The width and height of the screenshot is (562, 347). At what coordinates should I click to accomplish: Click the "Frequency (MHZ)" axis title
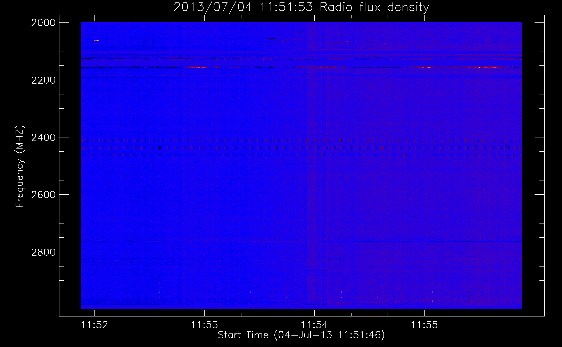click(20, 167)
